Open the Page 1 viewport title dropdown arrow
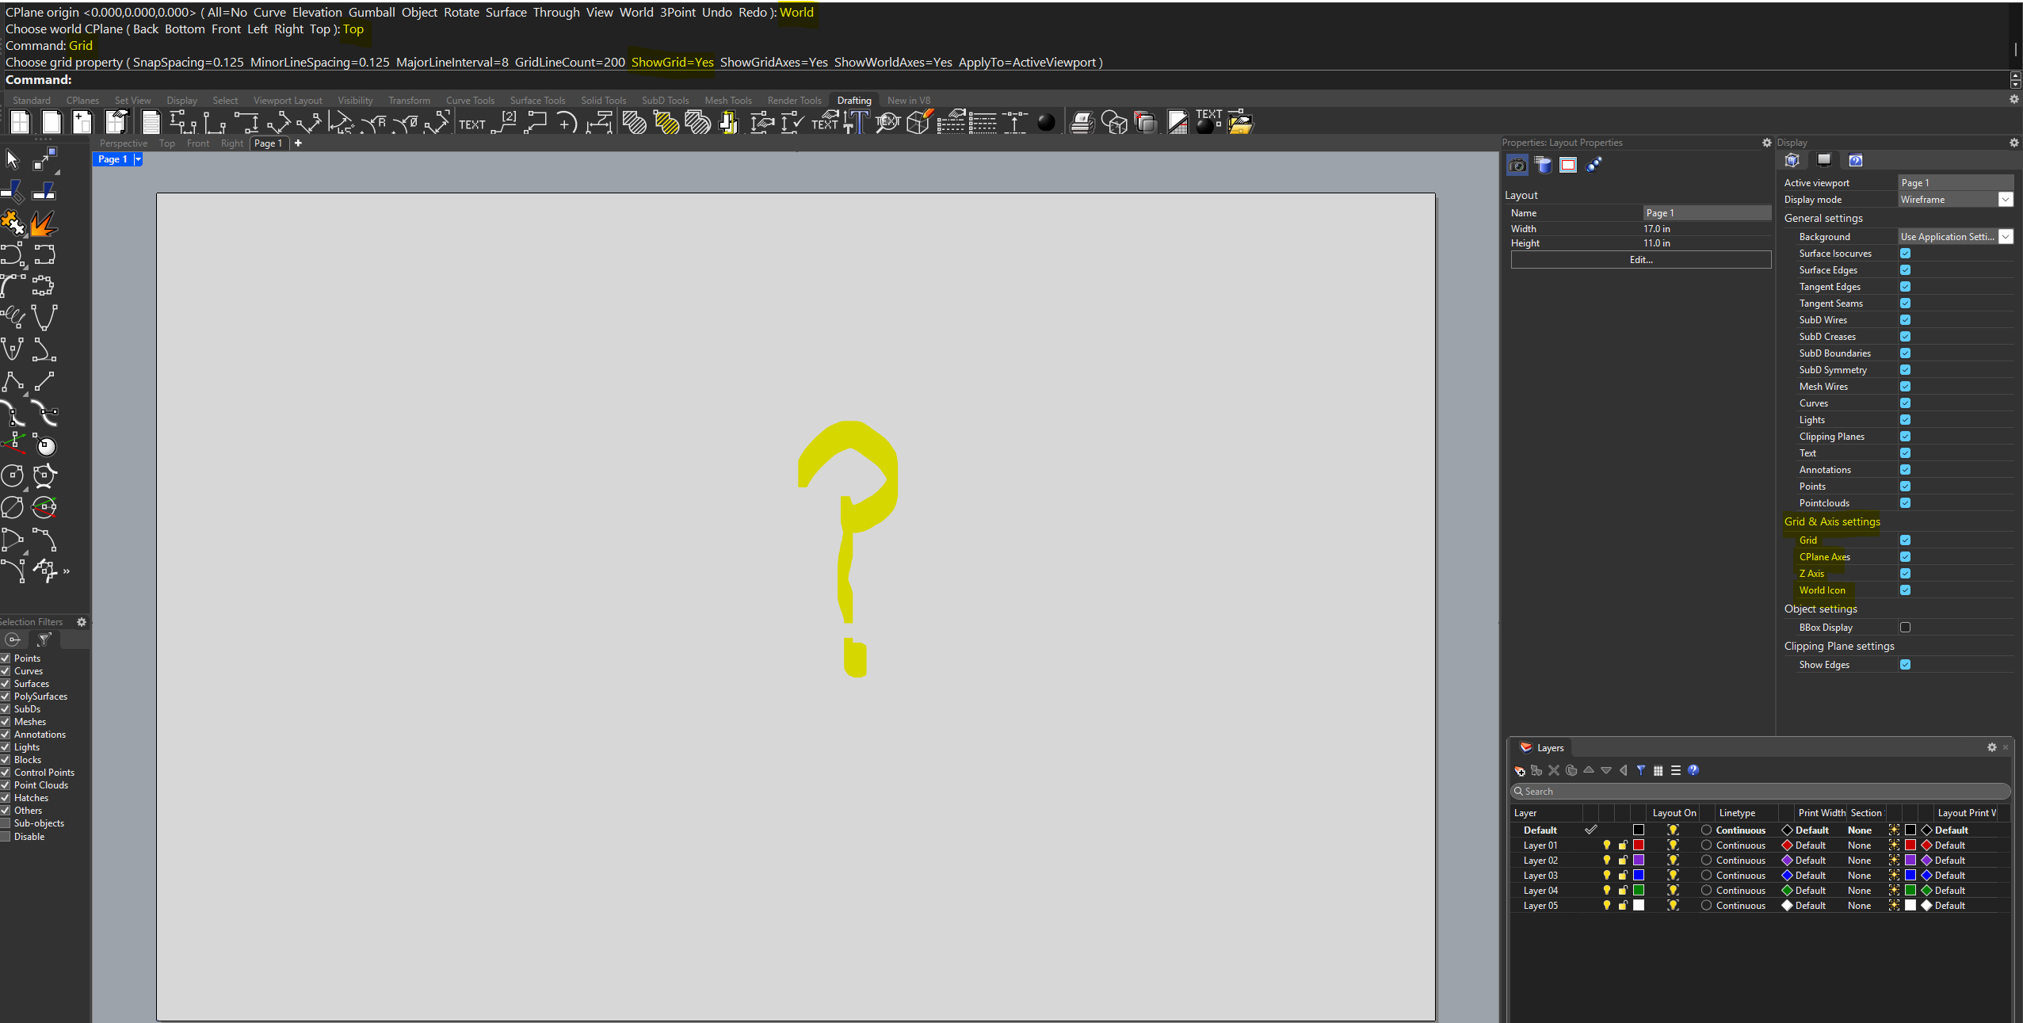This screenshot has width=2023, height=1023. [x=138, y=159]
